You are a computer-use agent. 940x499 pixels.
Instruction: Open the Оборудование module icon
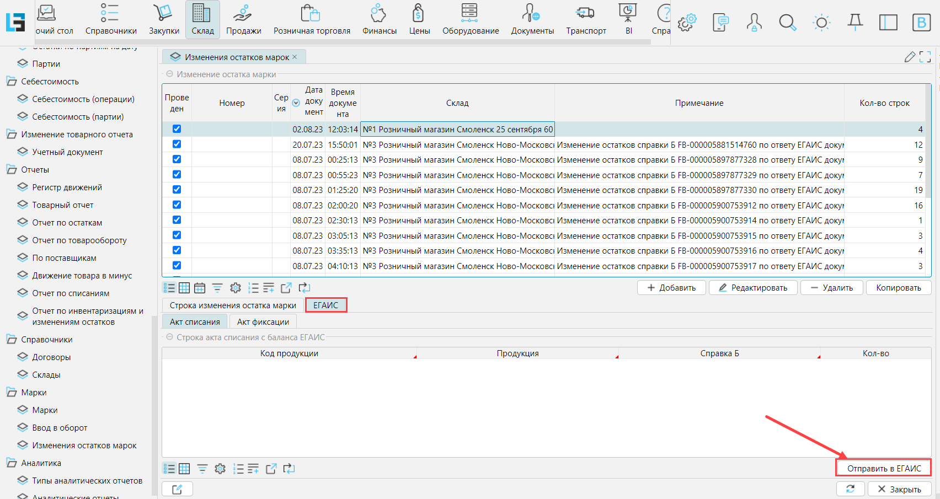[470, 19]
